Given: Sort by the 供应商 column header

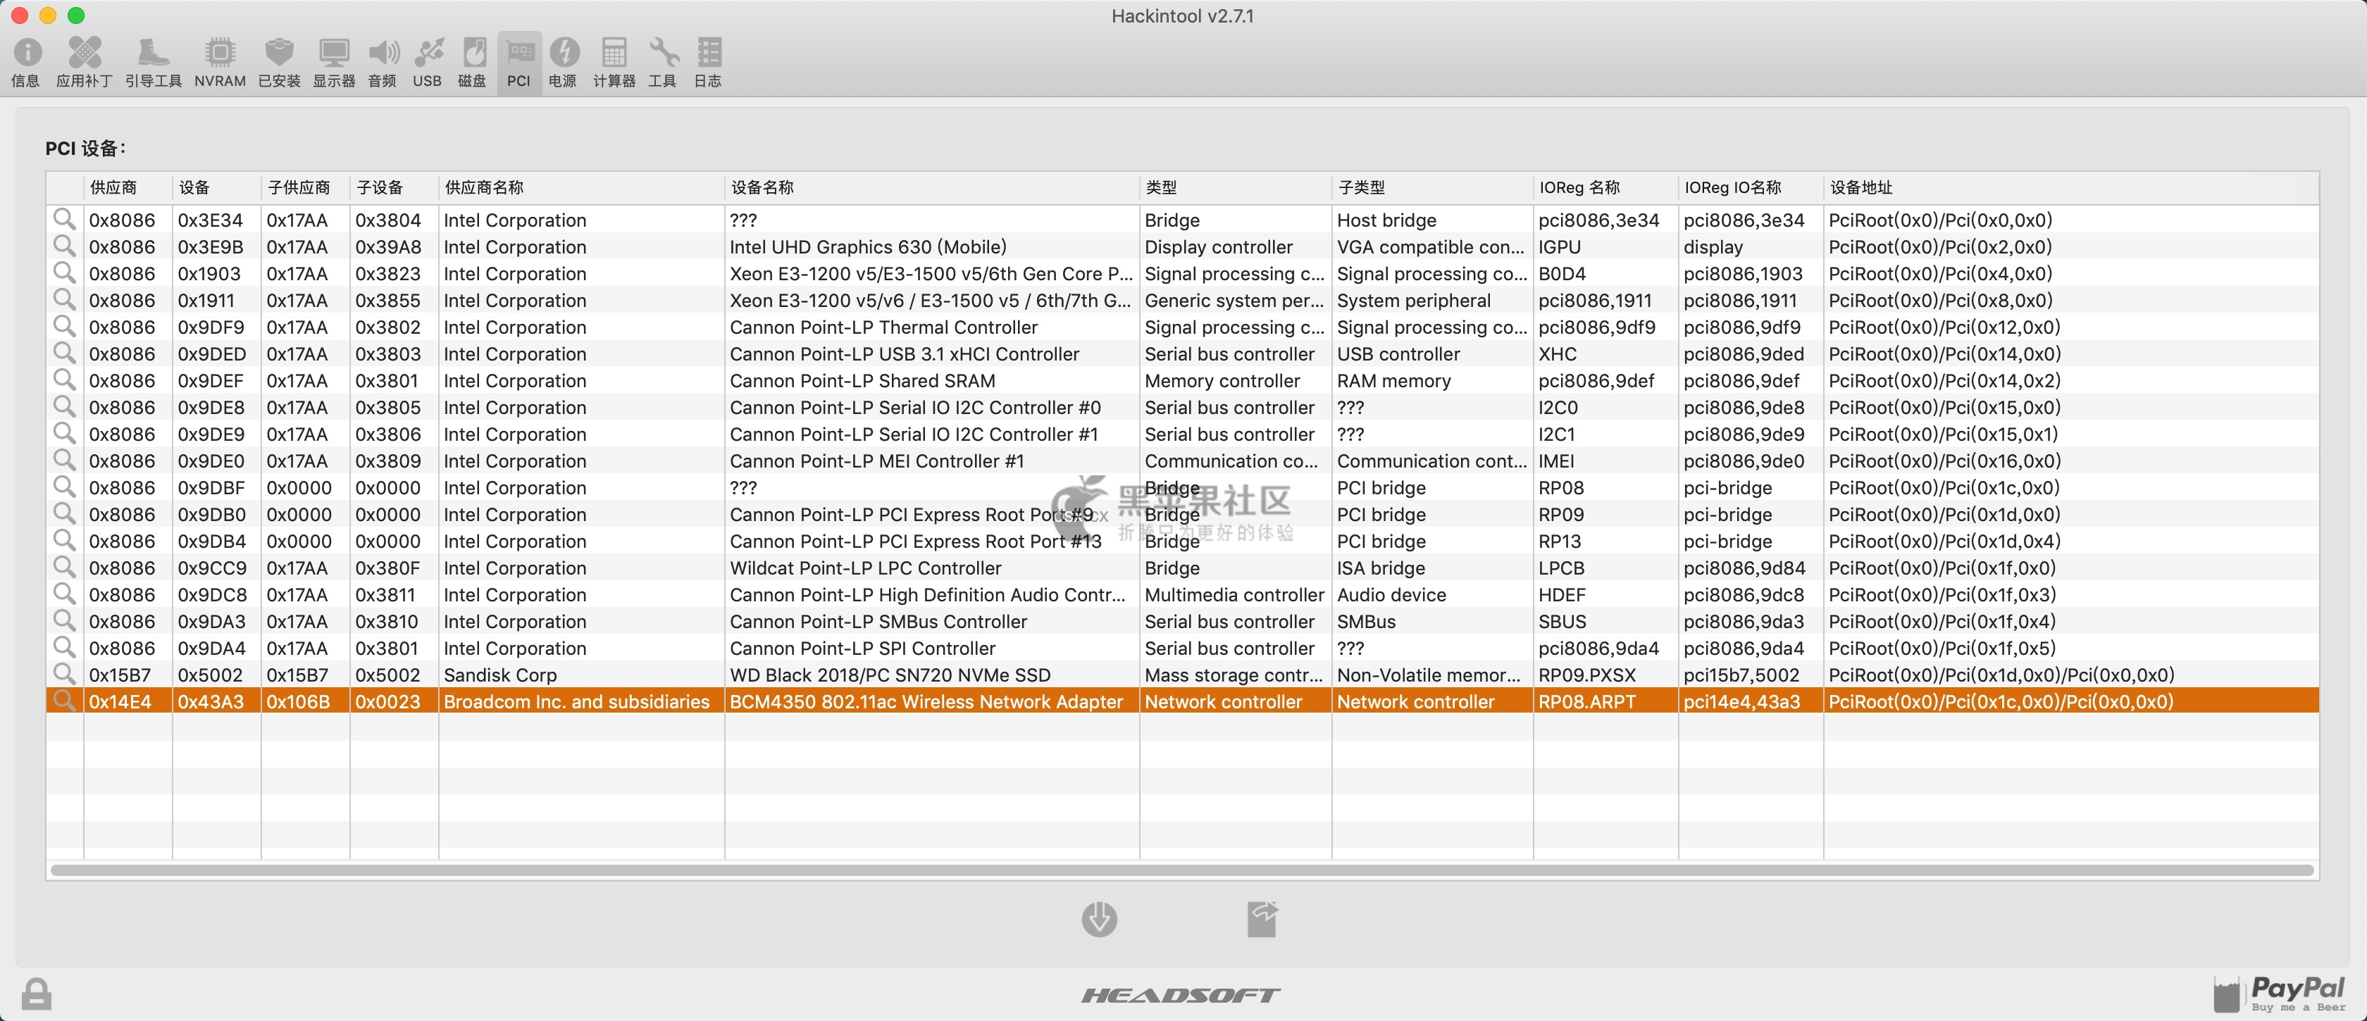Looking at the screenshot, I should pyautogui.click(x=128, y=187).
